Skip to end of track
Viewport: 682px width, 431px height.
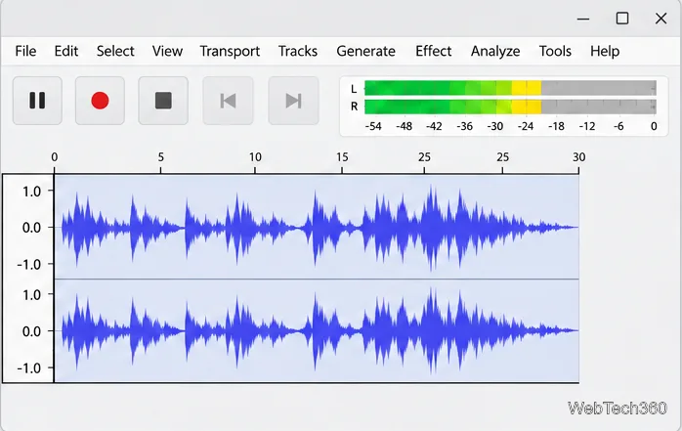(293, 101)
